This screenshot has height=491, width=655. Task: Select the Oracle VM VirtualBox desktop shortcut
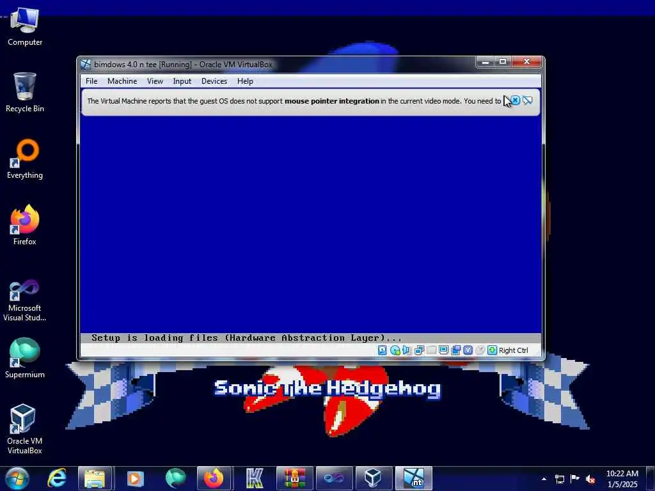(25, 429)
